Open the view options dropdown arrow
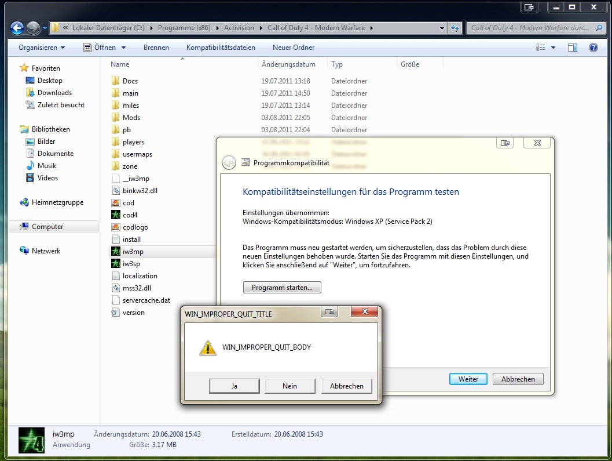This screenshot has width=612, height=461. click(553, 48)
